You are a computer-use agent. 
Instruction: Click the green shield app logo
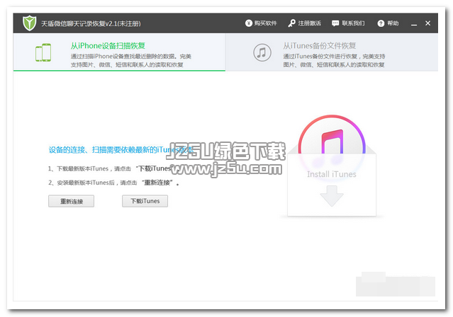pyautogui.click(x=30, y=23)
